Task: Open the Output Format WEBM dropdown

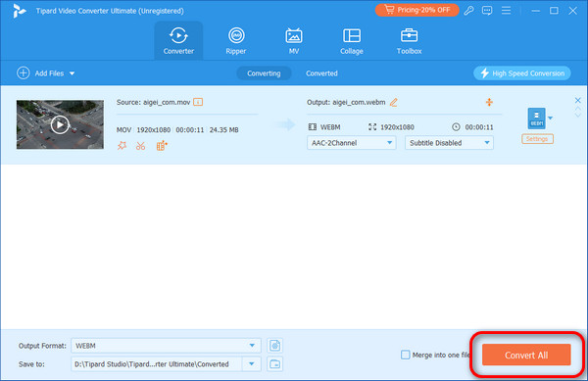Action: coord(166,346)
